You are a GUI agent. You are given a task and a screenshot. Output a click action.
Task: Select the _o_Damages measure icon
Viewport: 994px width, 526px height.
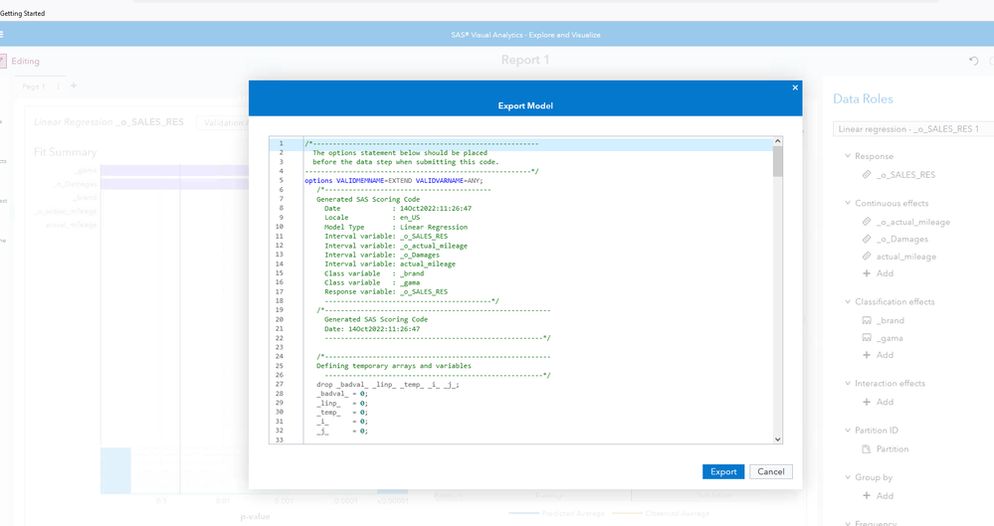click(867, 239)
